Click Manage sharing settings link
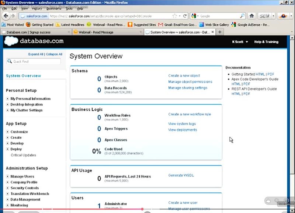This screenshot has height=213, width=295. (188, 88)
